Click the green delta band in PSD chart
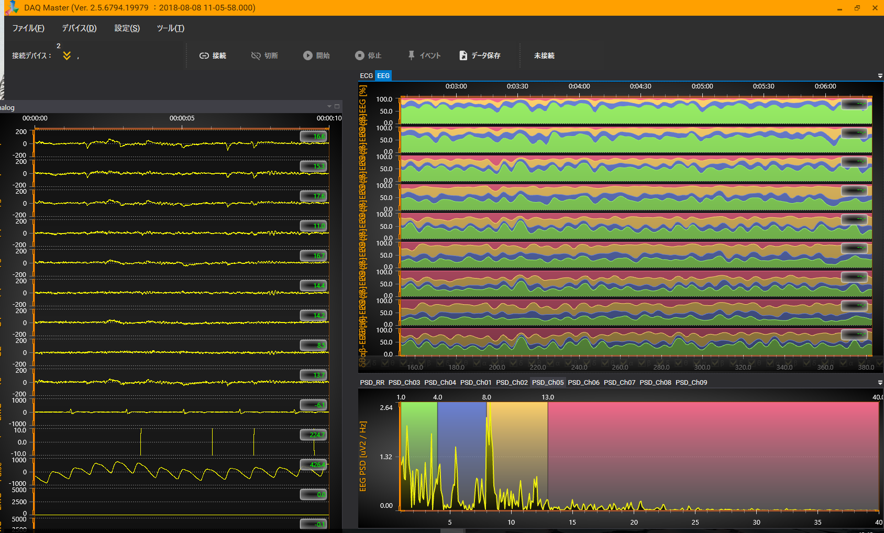Screen dimensions: 884x533 (x=419, y=456)
